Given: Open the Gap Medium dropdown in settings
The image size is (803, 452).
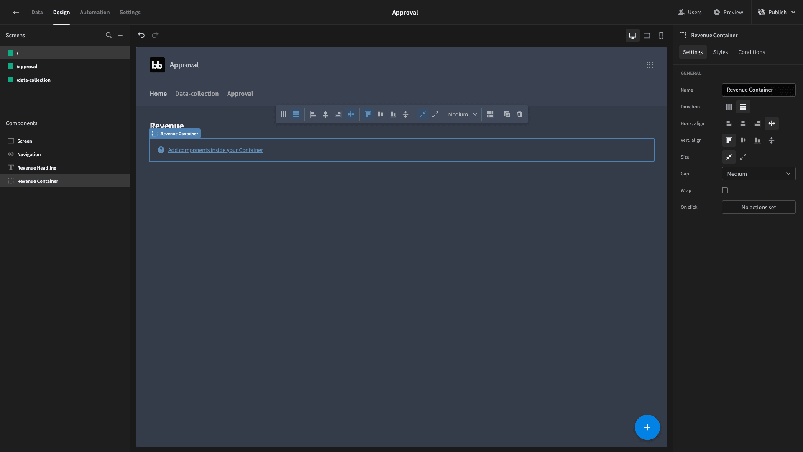Looking at the screenshot, I should [x=759, y=174].
